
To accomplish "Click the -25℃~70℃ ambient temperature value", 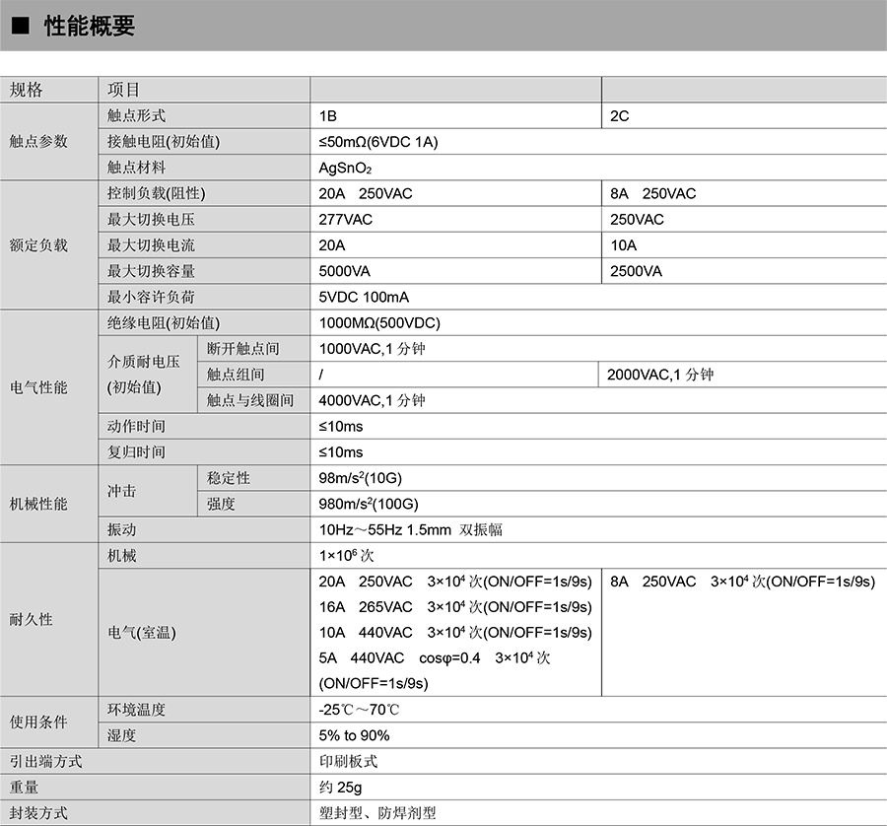I will pos(359,710).
